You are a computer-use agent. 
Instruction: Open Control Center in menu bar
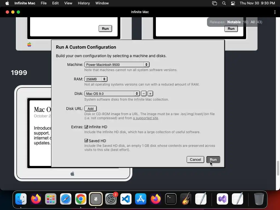pyautogui.click(x=233, y=3)
